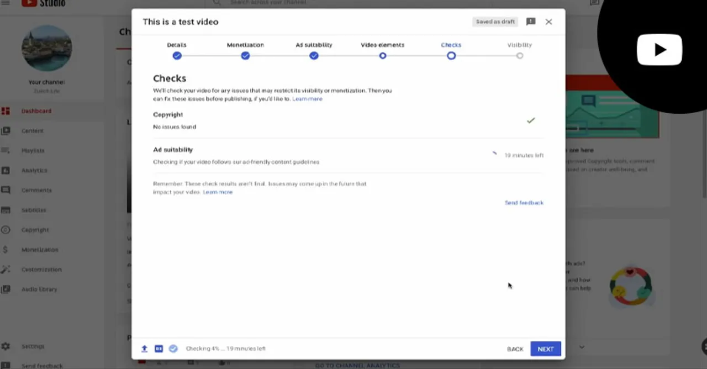Click the Audio library icon
Image resolution: width=707 pixels, height=369 pixels.
click(6, 289)
